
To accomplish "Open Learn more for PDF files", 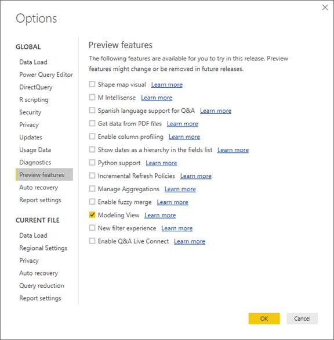I will pos(182,124).
